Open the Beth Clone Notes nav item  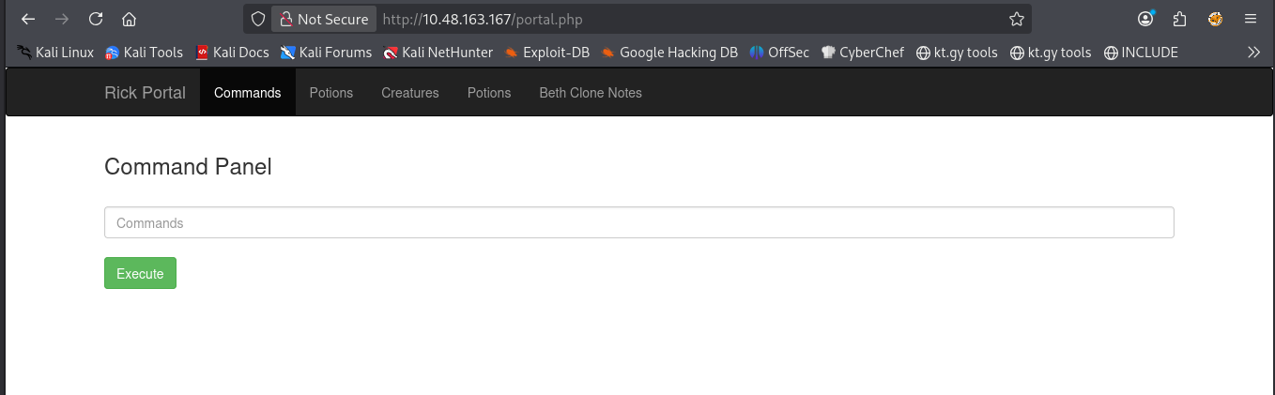click(591, 93)
